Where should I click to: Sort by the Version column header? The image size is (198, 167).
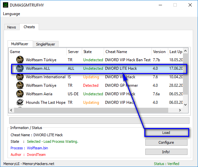point(160,52)
